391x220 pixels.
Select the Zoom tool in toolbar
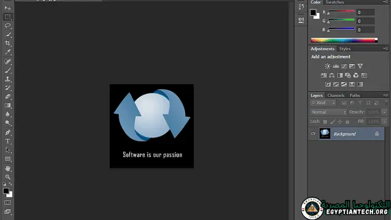pyautogui.click(x=8, y=177)
